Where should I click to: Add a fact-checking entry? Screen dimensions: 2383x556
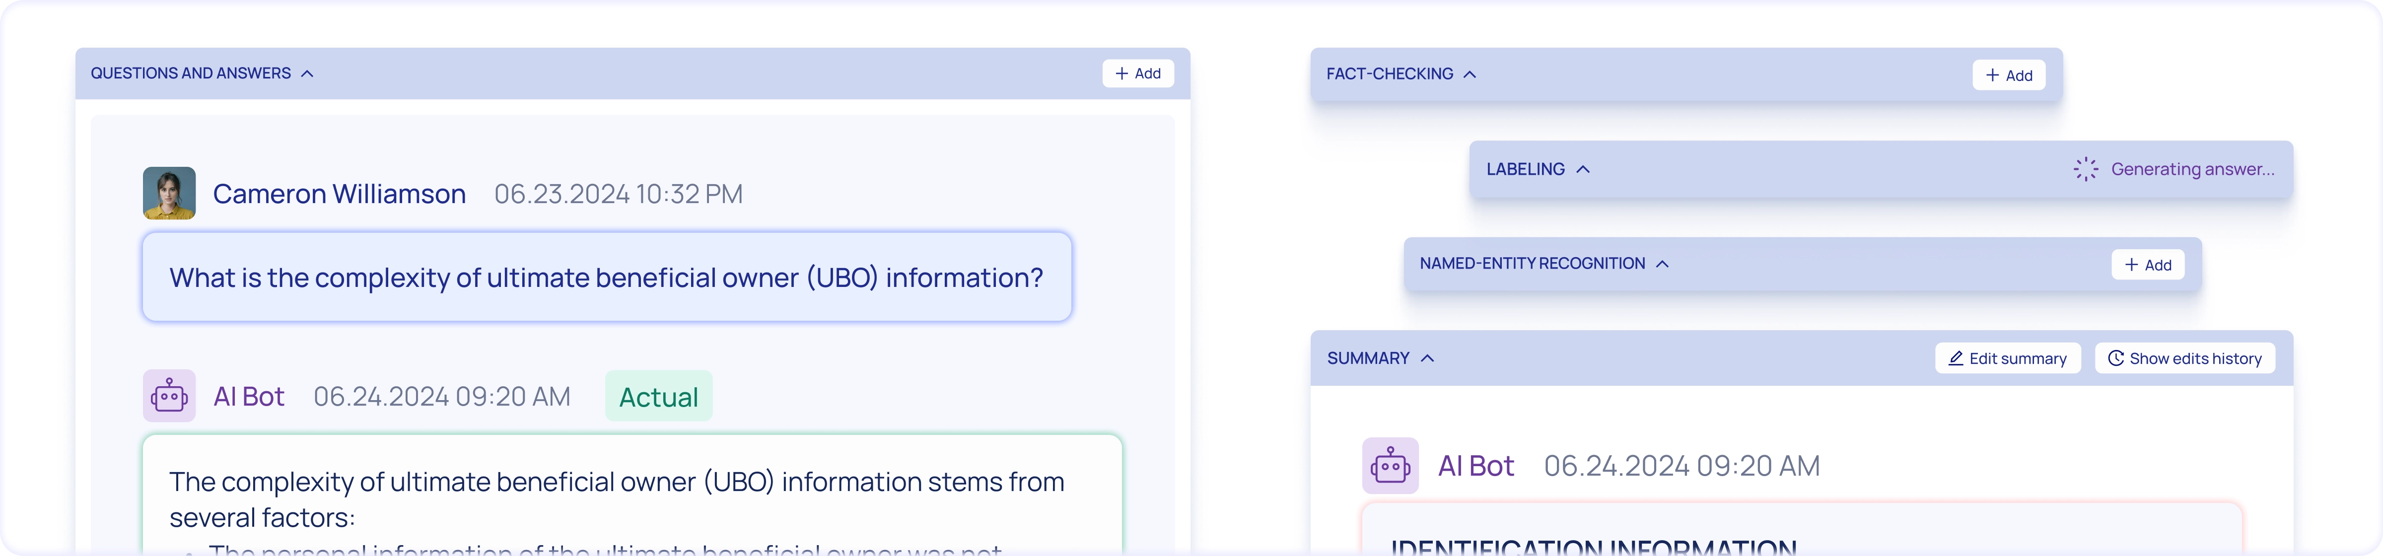pos(2008,76)
